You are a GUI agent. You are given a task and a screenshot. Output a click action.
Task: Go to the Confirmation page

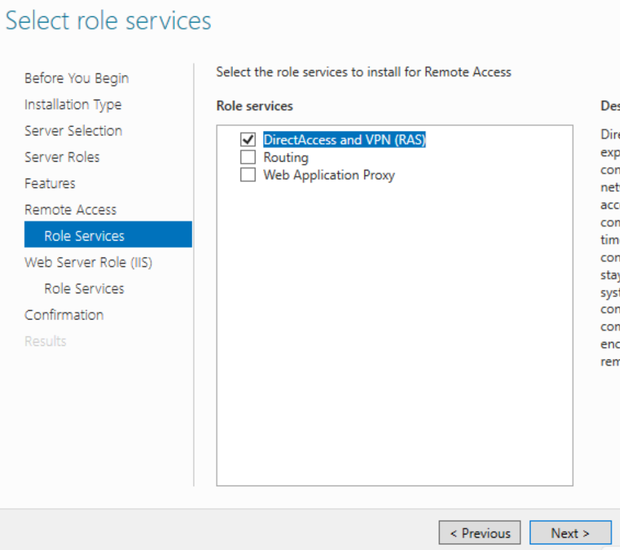click(64, 315)
